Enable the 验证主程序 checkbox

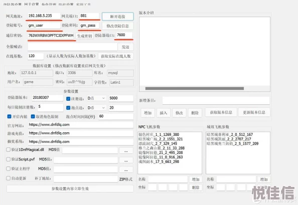click(8, 168)
